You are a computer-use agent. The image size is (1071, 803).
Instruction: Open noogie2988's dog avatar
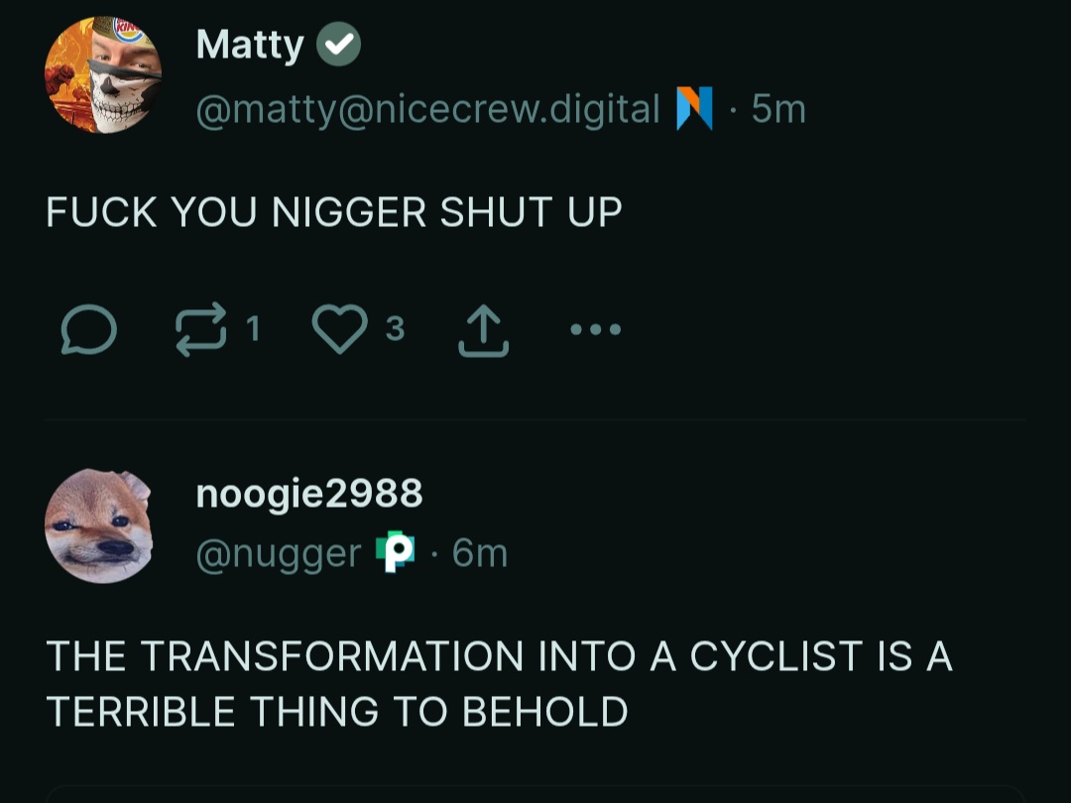click(99, 526)
